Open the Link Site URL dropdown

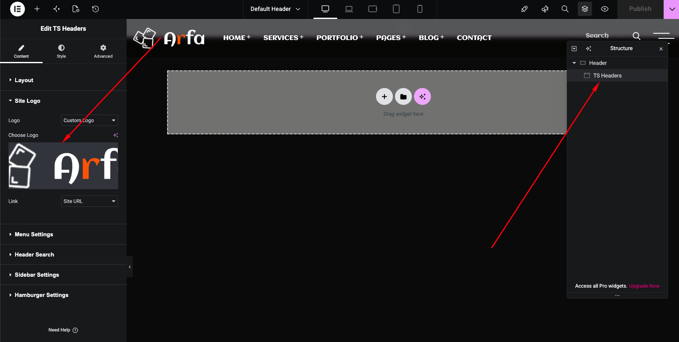click(x=89, y=201)
